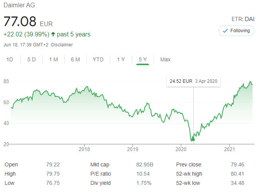263x194 pixels.
Task: Click the 52-wk high label
Action: [x=189, y=174]
